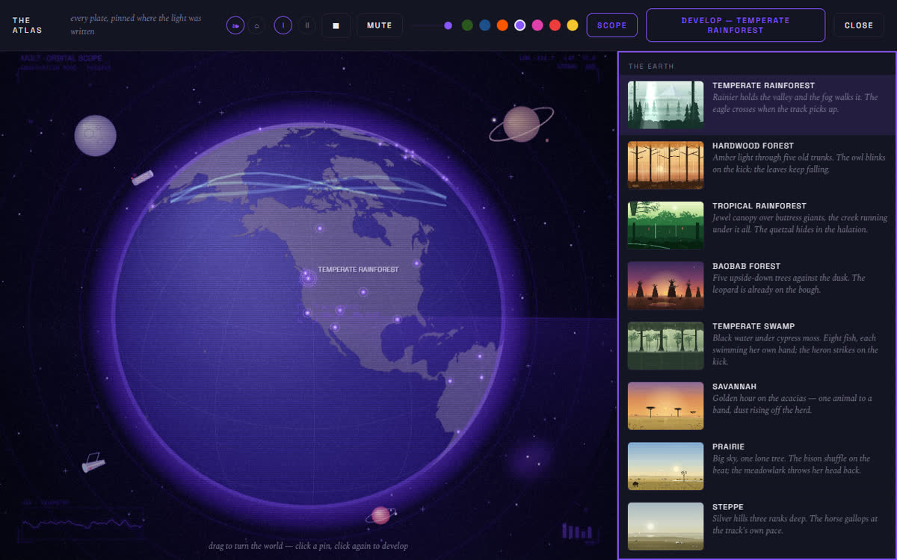
Task: Click the round single-bar icon beside pause
Action: [283, 25]
